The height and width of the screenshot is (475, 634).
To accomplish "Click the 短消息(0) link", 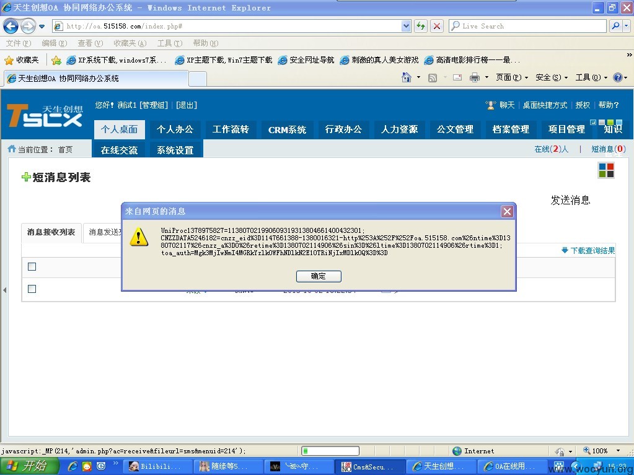I will click(609, 149).
